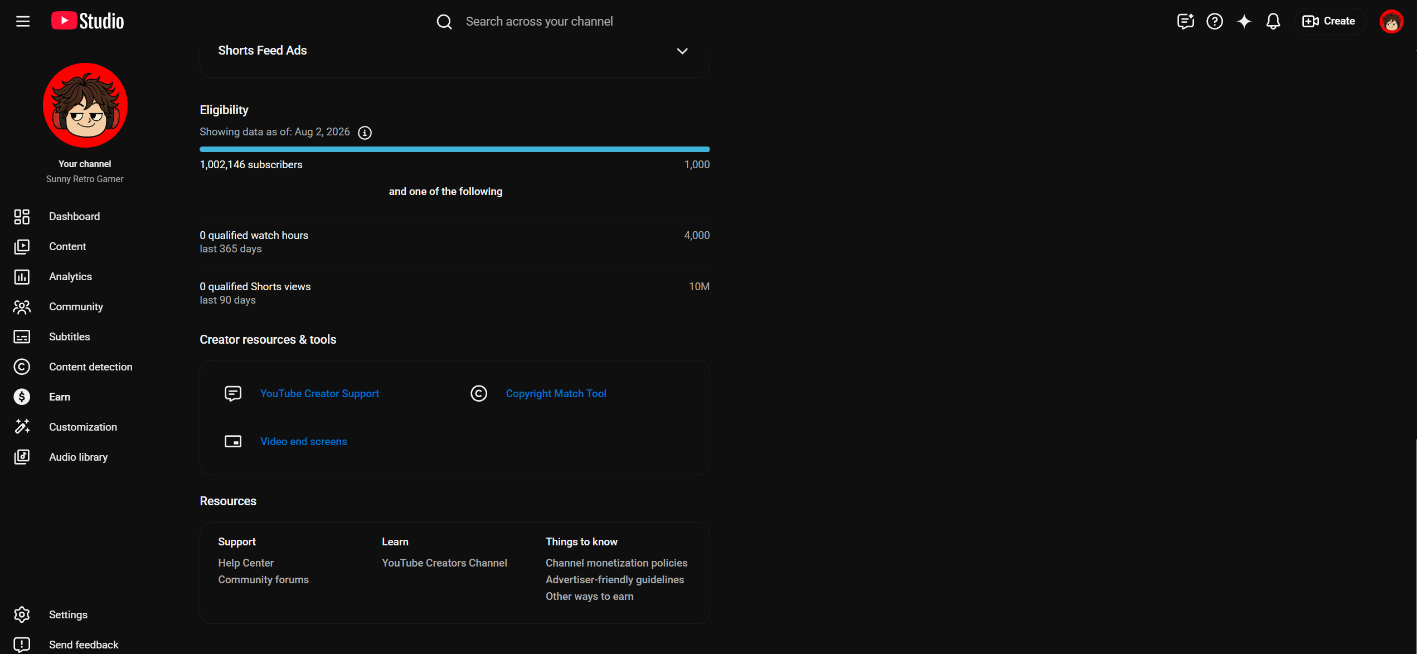Open Content in the sidebar

tap(67, 247)
